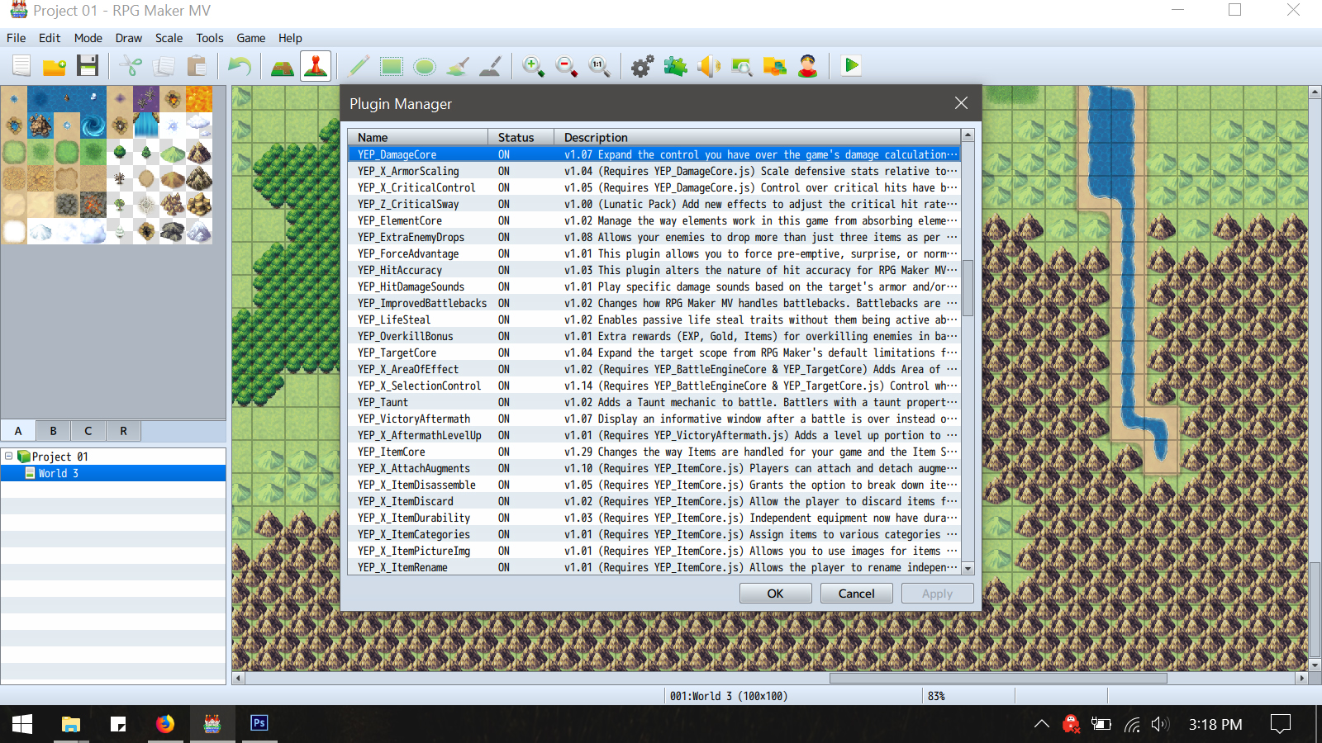Open the Event Searcher icon
Image resolution: width=1322 pixels, height=743 pixels.
pos(742,66)
